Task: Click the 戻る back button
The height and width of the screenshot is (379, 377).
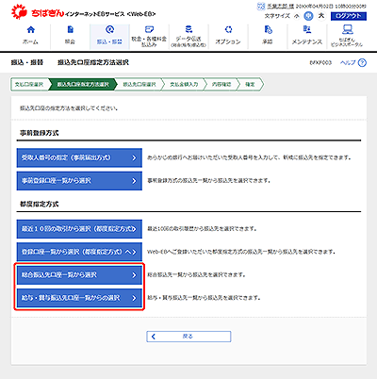Action: point(188,337)
